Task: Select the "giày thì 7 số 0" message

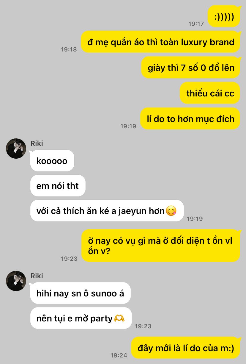Action: pos(191,68)
